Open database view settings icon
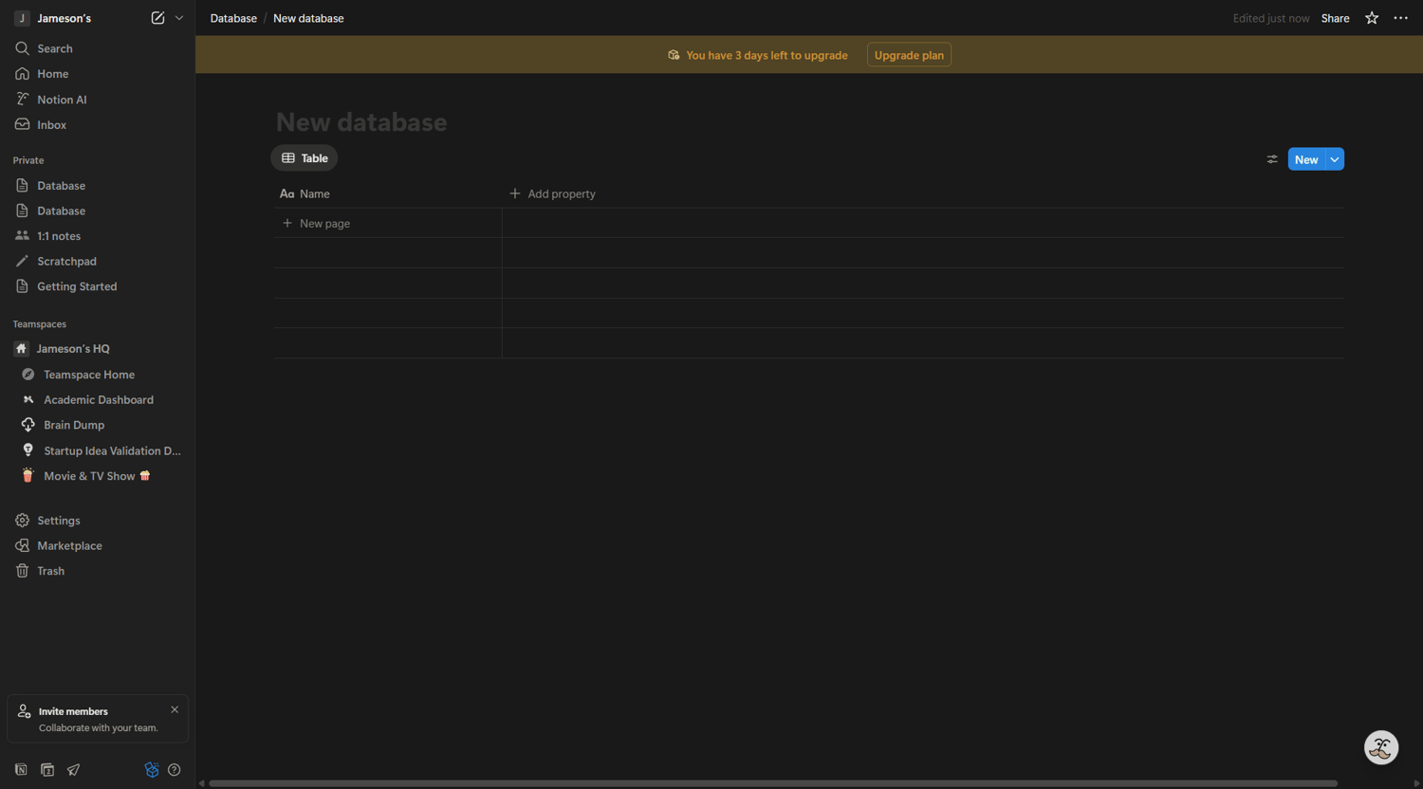 pos(1272,159)
